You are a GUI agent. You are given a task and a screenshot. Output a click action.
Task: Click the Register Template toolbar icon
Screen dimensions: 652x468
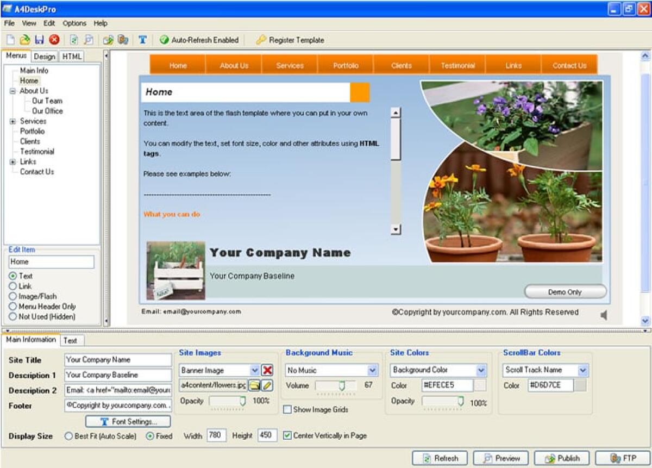(260, 40)
